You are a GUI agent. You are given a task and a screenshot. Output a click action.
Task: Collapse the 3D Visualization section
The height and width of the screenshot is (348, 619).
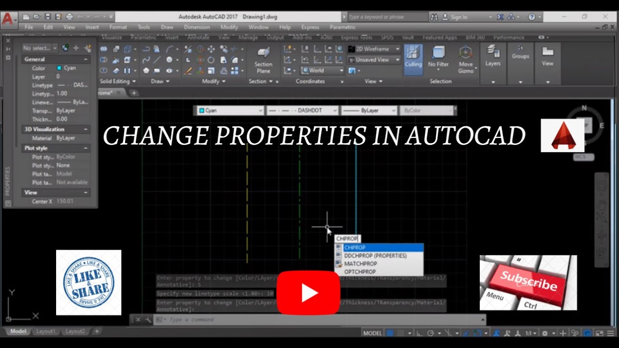click(x=86, y=129)
